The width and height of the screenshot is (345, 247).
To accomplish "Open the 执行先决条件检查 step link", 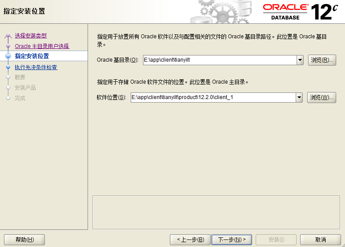I will [36, 67].
